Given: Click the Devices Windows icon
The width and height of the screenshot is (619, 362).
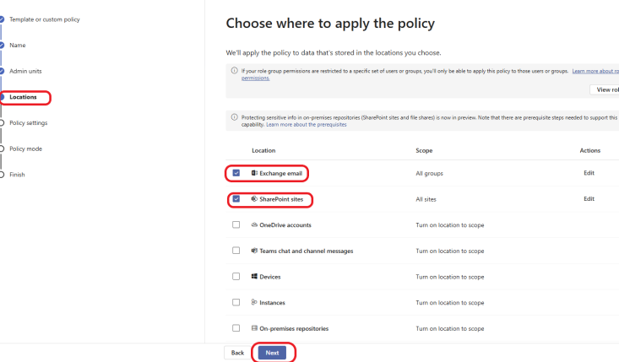Looking at the screenshot, I should pyautogui.click(x=254, y=277).
